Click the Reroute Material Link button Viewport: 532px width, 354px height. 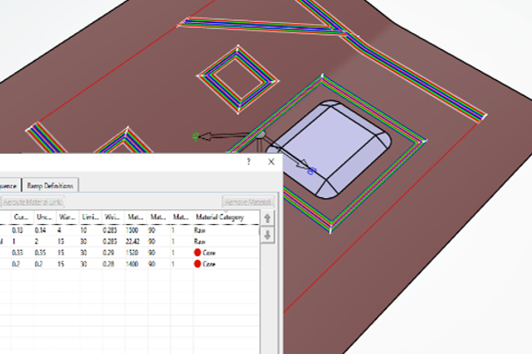[x=32, y=202]
